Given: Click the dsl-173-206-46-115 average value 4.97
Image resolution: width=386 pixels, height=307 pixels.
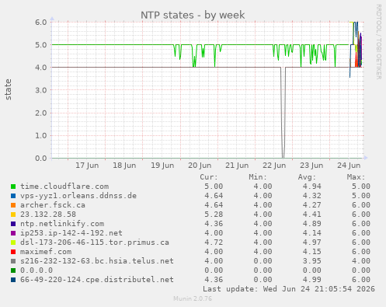Looking at the screenshot, I should (x=312, y=242).
